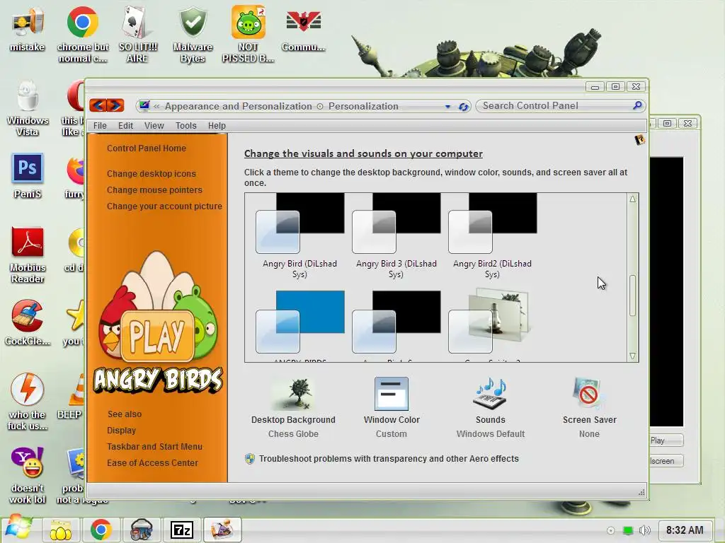Viewport: 725px width, 543px height.
Task: Open 'chrome but normal' desktop shortcut
Action: (83, 35)
